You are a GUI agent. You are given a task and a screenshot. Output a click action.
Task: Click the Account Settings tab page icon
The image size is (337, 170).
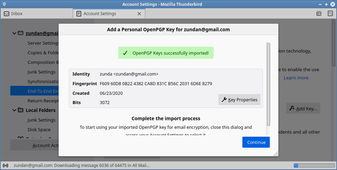click(79, 13)
